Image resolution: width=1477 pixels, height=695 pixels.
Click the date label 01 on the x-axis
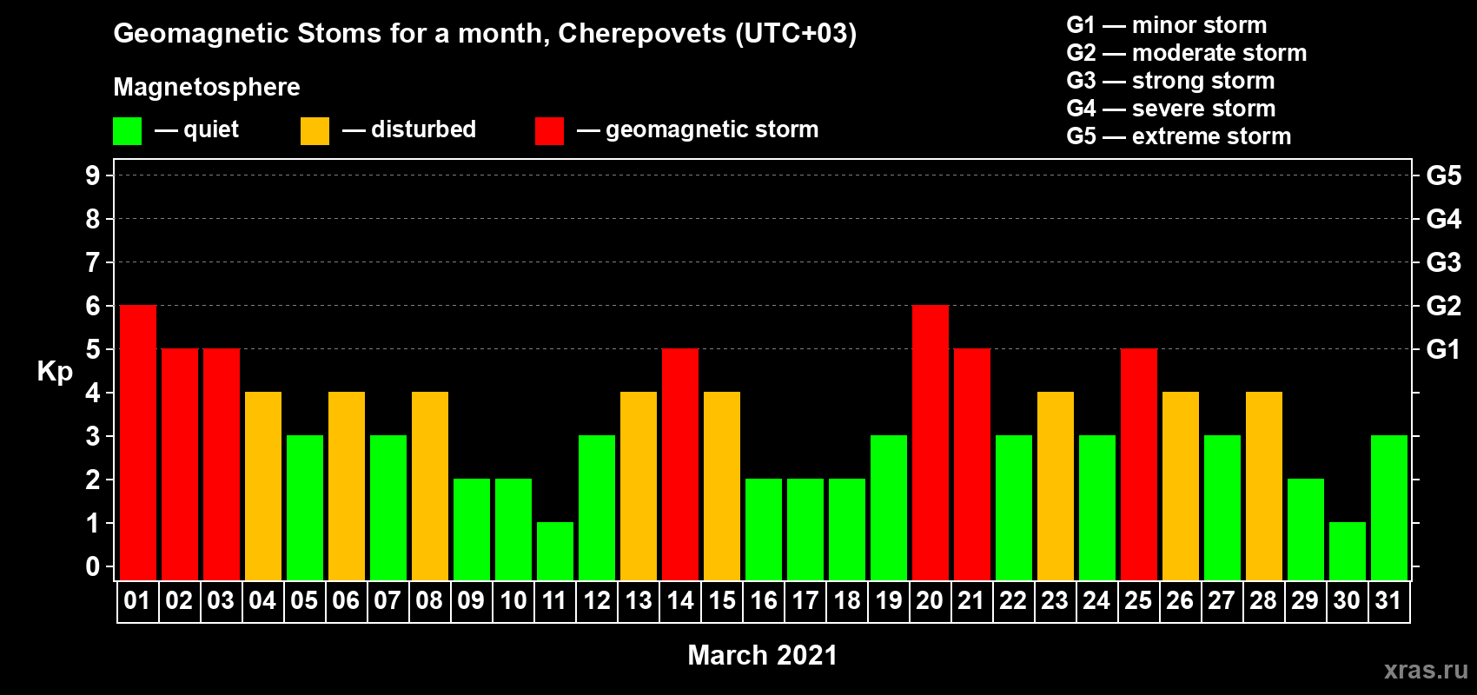pyautogui.click(x=137, y=601)
